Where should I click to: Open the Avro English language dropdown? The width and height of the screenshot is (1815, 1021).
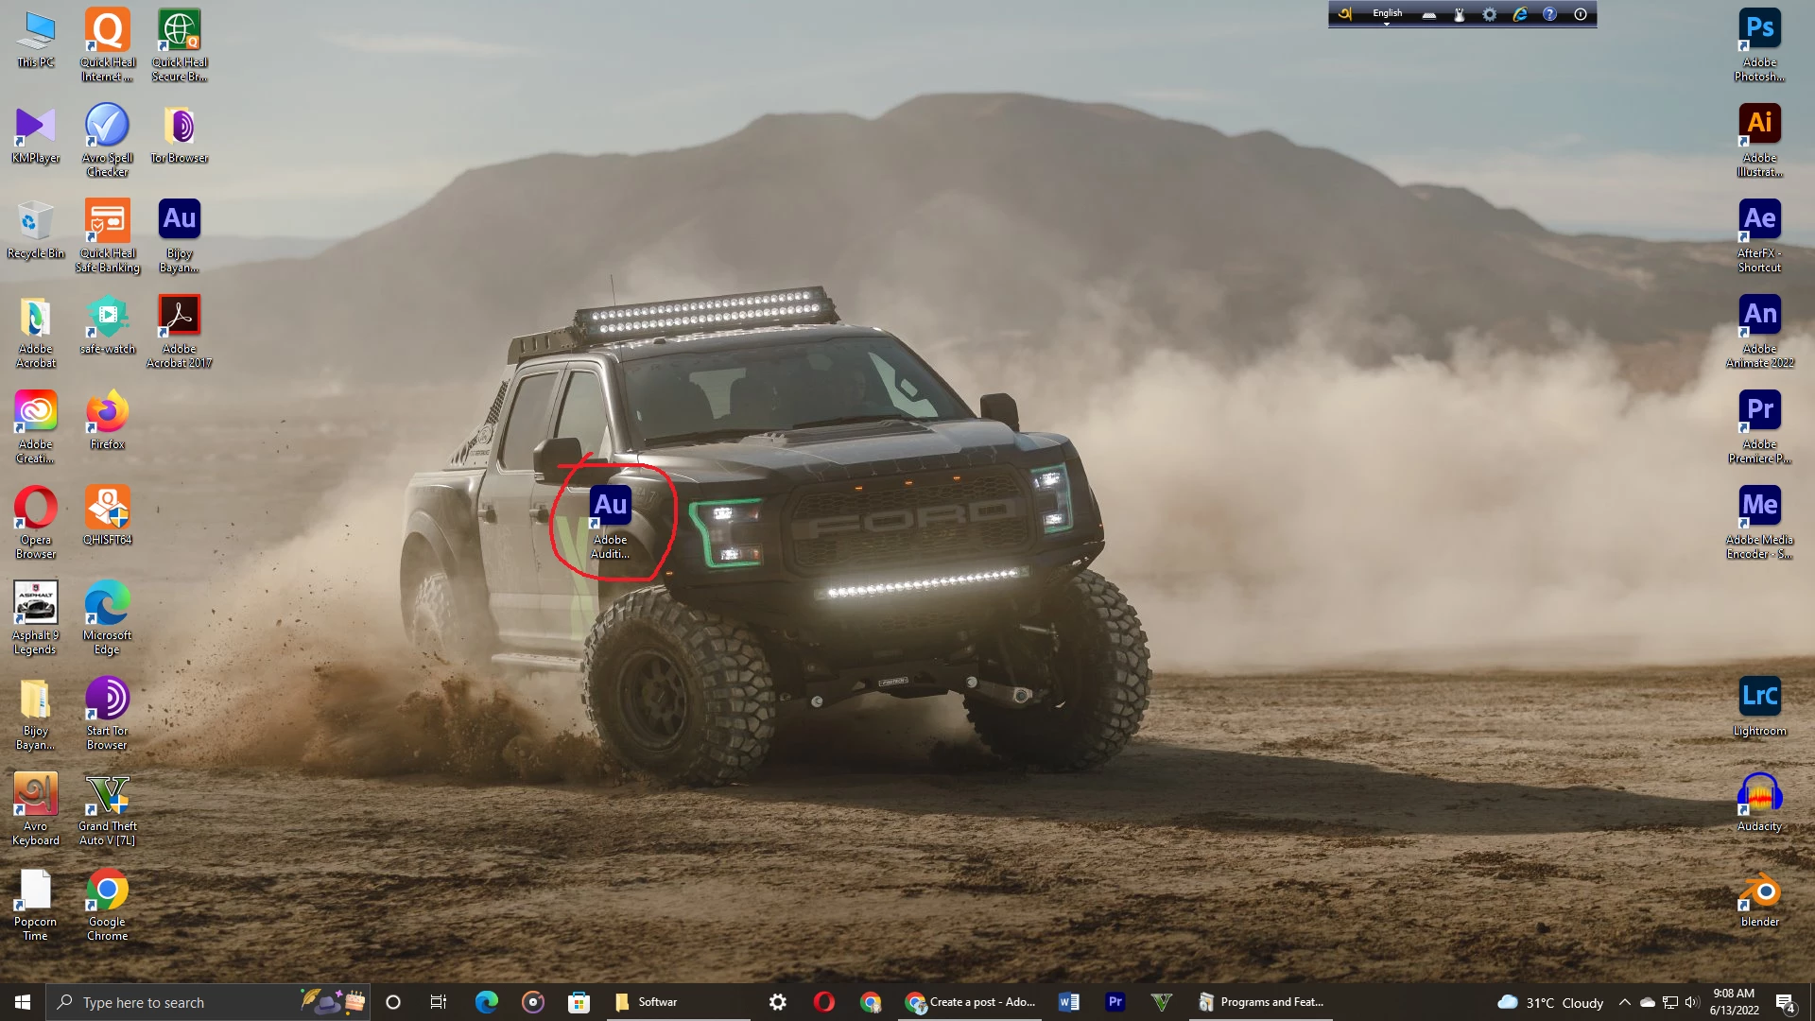pos(1387,15)
